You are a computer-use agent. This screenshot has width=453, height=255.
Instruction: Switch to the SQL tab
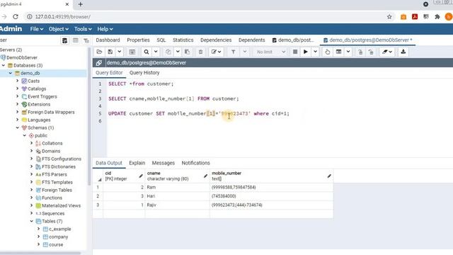161,40
